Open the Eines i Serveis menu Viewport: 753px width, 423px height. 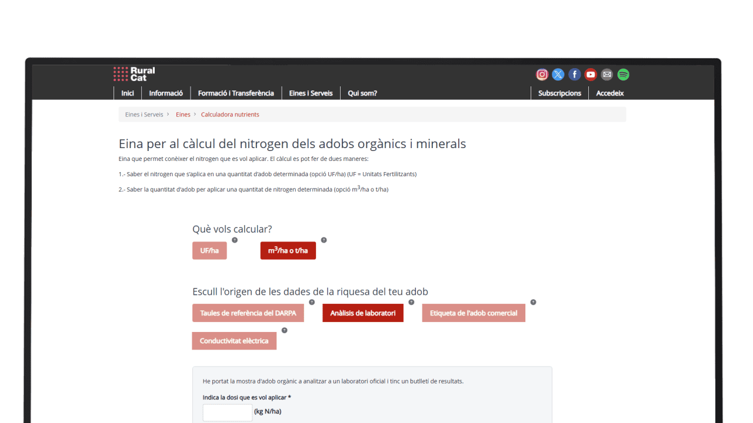311,93
